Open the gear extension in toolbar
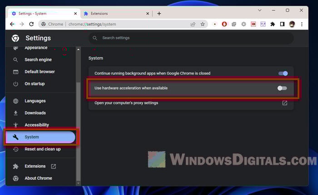The width and height of the screenshot is (318, 195). tap(243, 24)
